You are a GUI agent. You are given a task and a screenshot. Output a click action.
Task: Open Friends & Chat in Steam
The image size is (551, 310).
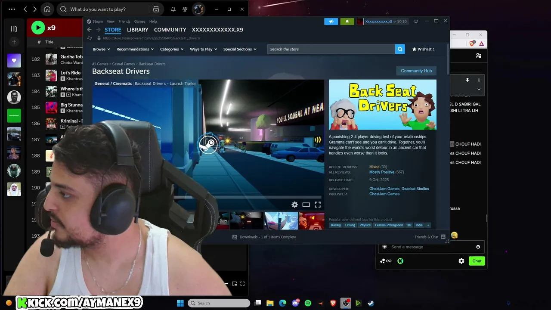click(x=430, y=237)
